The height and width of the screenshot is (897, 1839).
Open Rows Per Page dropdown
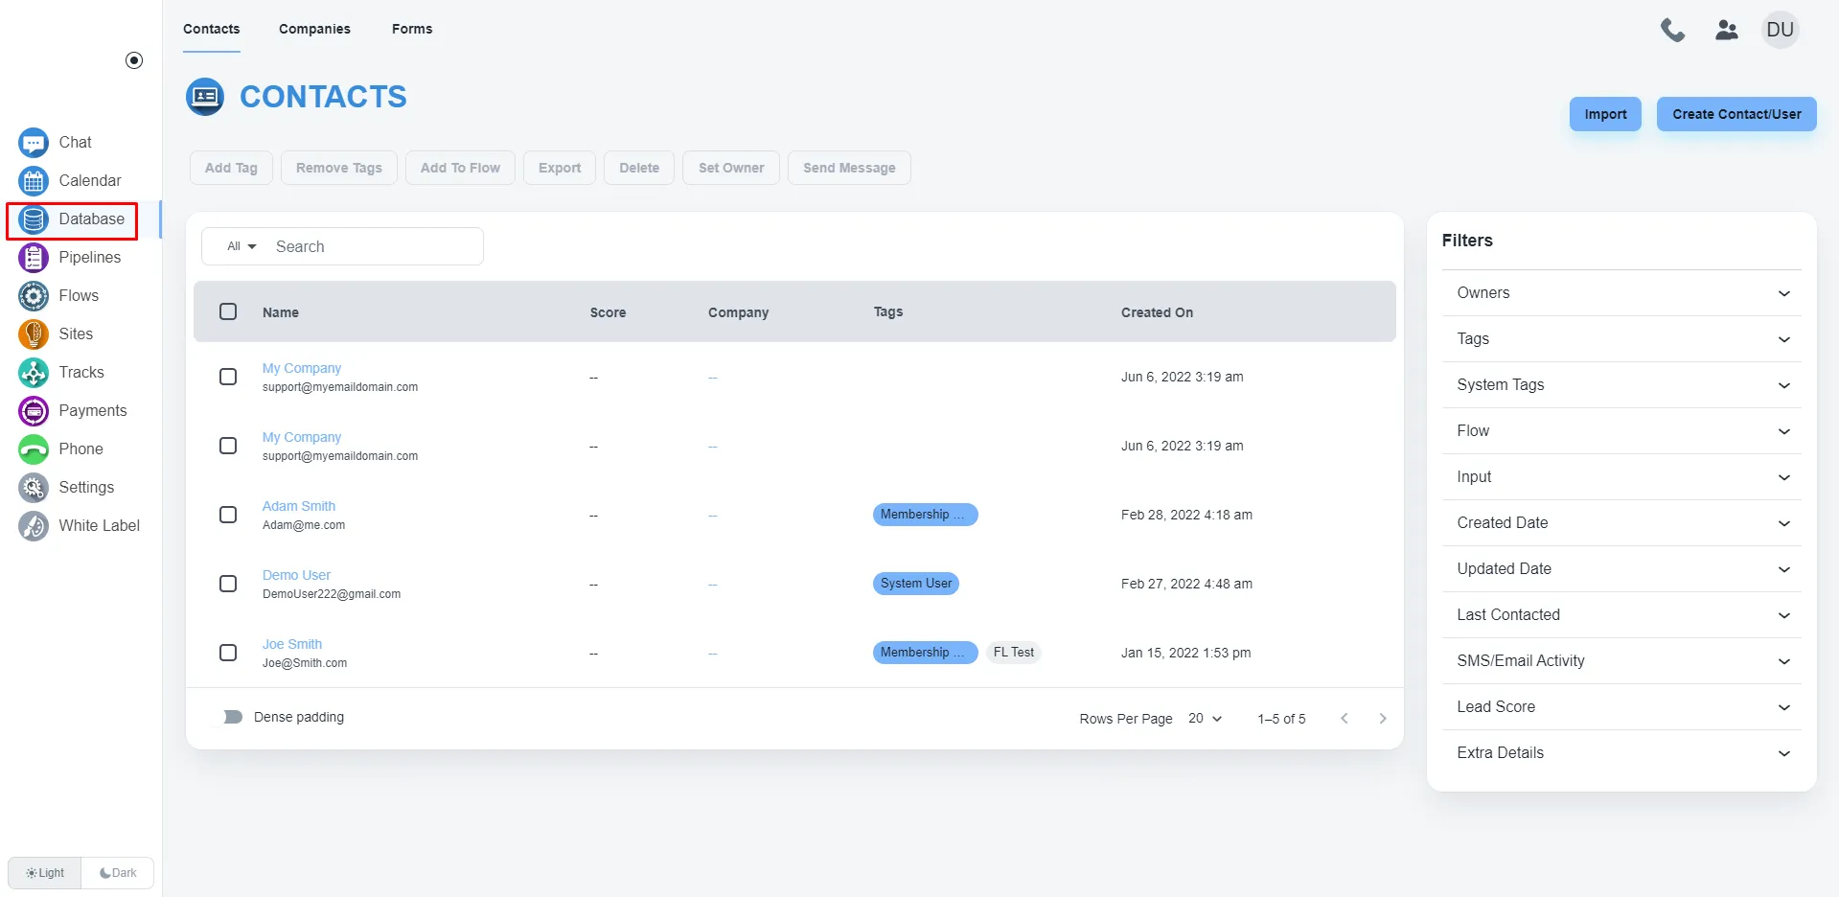tap(1205, 719)
